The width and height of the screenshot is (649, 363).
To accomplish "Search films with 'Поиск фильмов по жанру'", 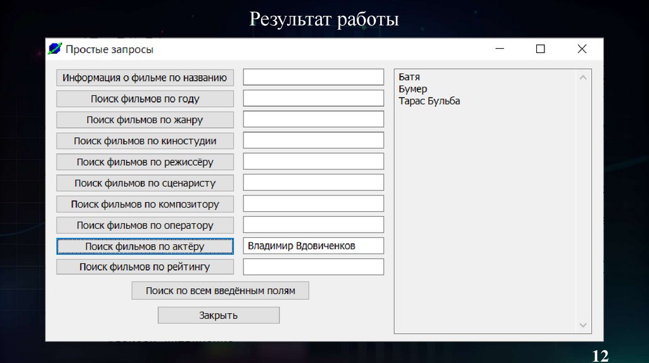I will [145, 120].
